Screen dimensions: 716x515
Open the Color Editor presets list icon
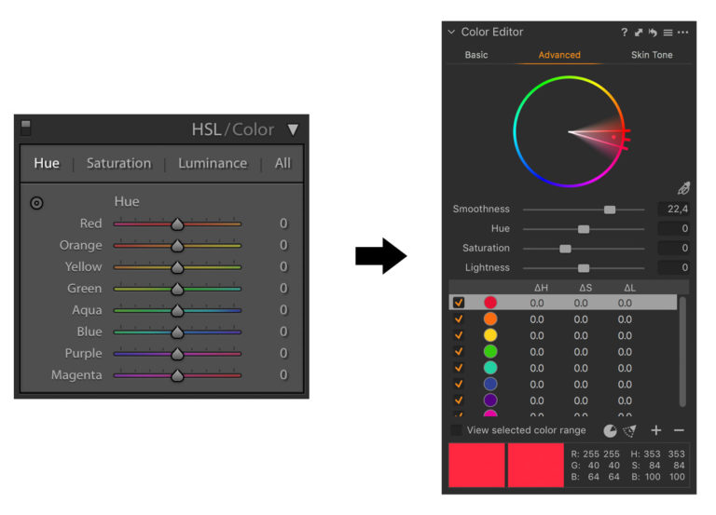coord(668,33)
